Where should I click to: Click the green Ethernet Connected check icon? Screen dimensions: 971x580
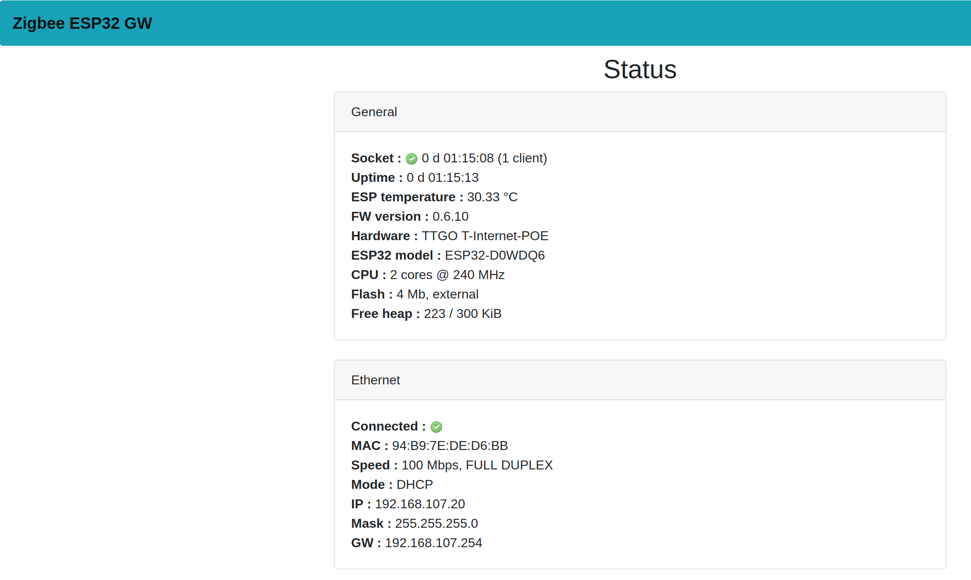[x=436, y=426]
